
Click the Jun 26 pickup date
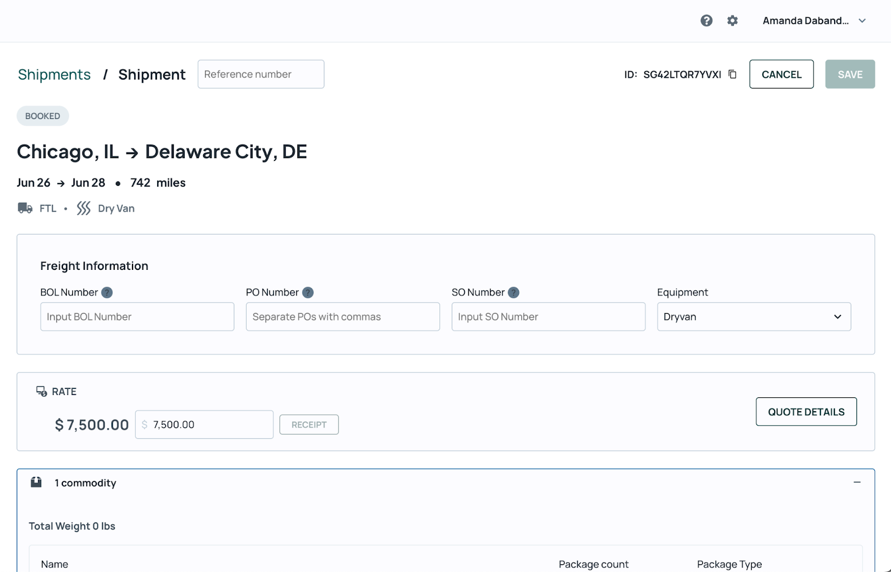coord(33,183)
